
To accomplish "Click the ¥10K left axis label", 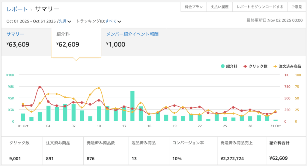I will 10,75.
